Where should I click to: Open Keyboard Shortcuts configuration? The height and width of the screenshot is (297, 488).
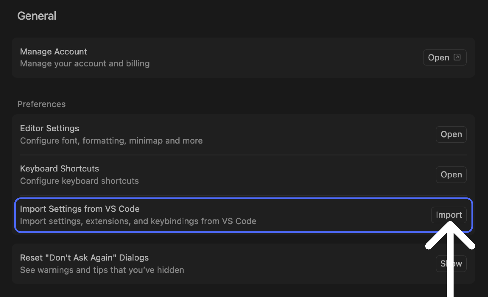pyautogui.click(x=451, y=175)
